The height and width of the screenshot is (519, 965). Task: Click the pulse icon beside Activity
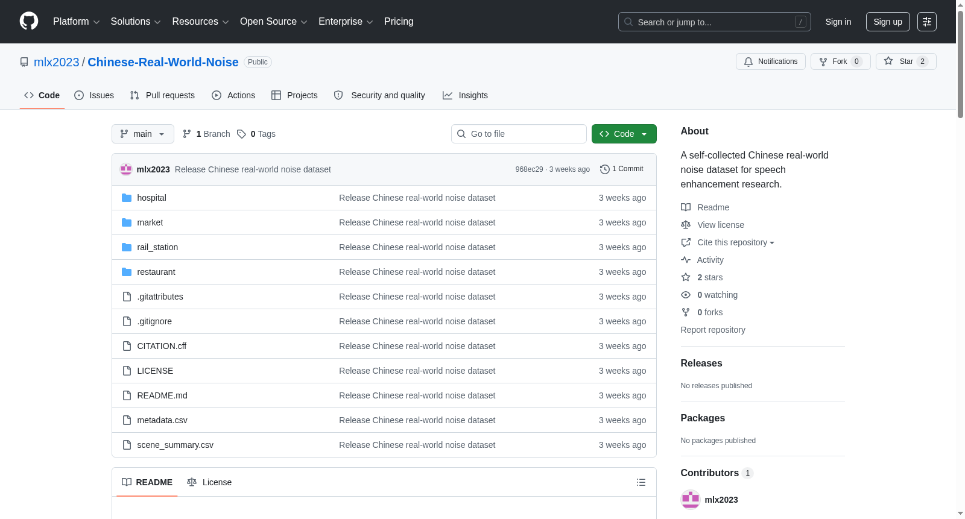pos(686,260)
